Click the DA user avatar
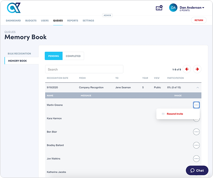The width and height of the screenshot is (213, 178). 173,8
